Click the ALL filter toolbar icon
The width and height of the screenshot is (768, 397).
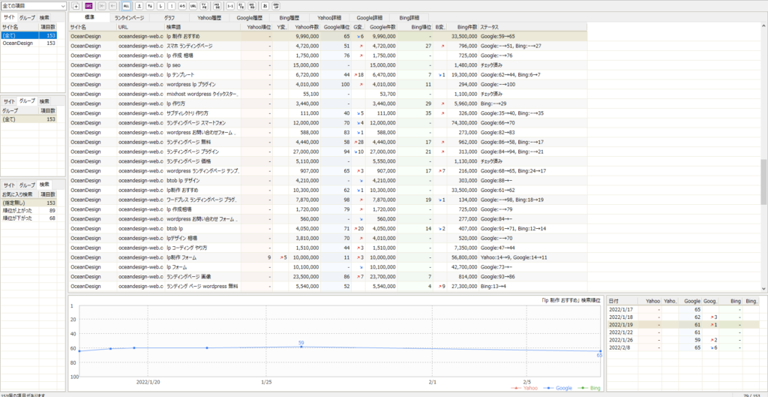point(126,6)
